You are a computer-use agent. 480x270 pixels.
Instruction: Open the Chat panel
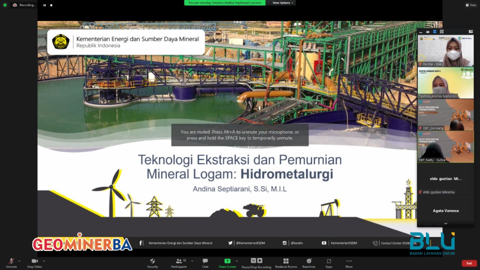pos(205,261)
